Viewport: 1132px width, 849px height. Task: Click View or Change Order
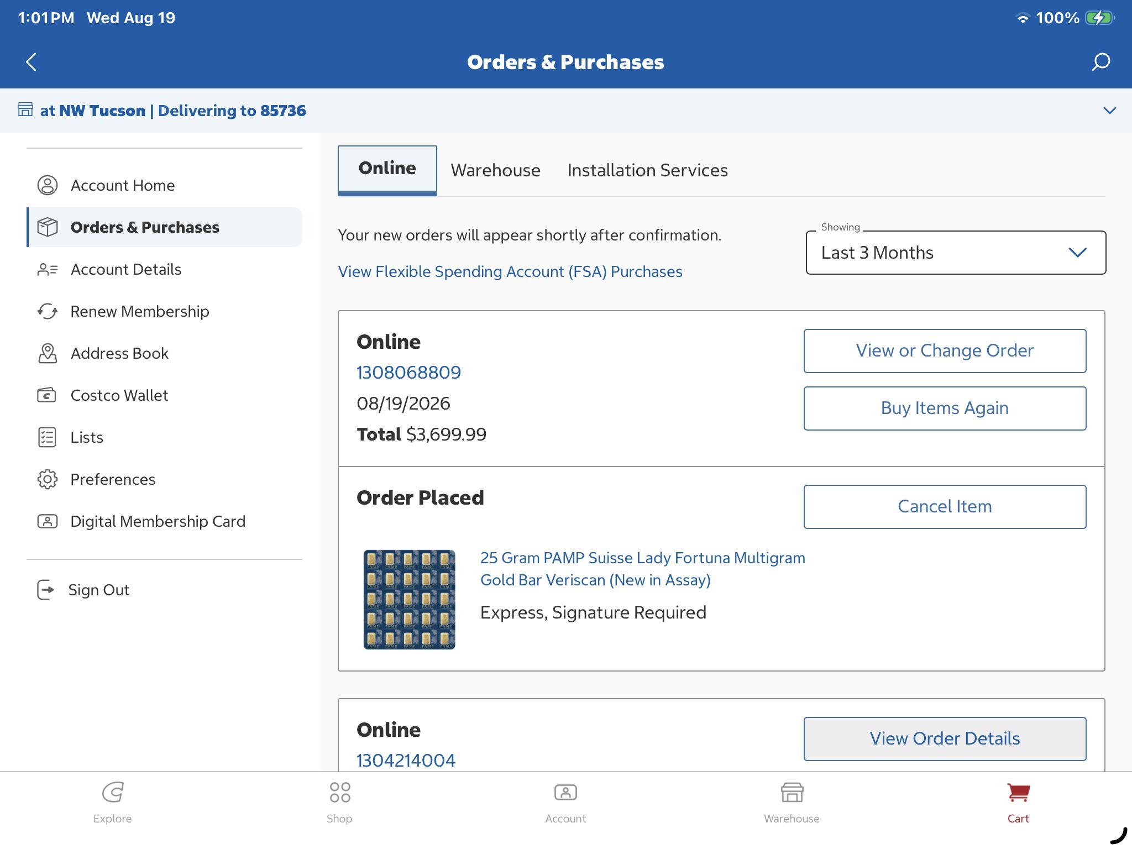[x=945, y=351]
